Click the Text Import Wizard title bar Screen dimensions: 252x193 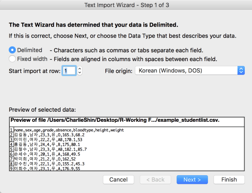127,5
